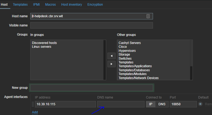Viewport: 212px width, 115px height.
Task: Open the Macros tab
Action: coord(50,4)
